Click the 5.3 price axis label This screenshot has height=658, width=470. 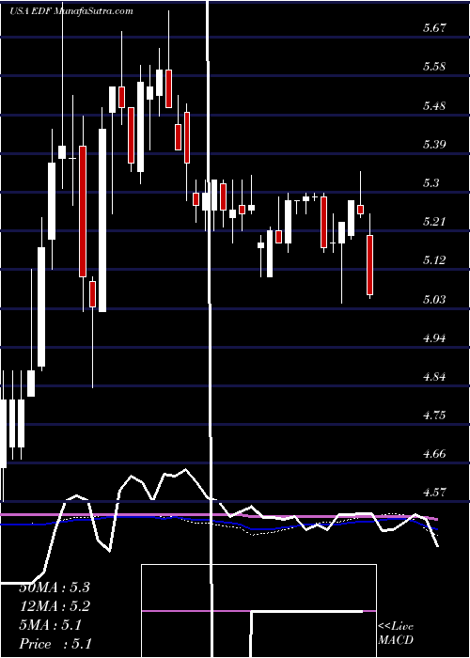pos(431,183)
